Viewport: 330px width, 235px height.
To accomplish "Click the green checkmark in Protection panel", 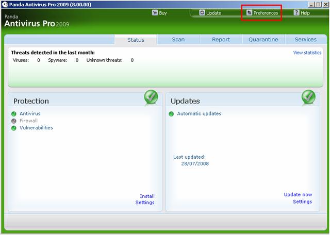I will coord(151,97).
